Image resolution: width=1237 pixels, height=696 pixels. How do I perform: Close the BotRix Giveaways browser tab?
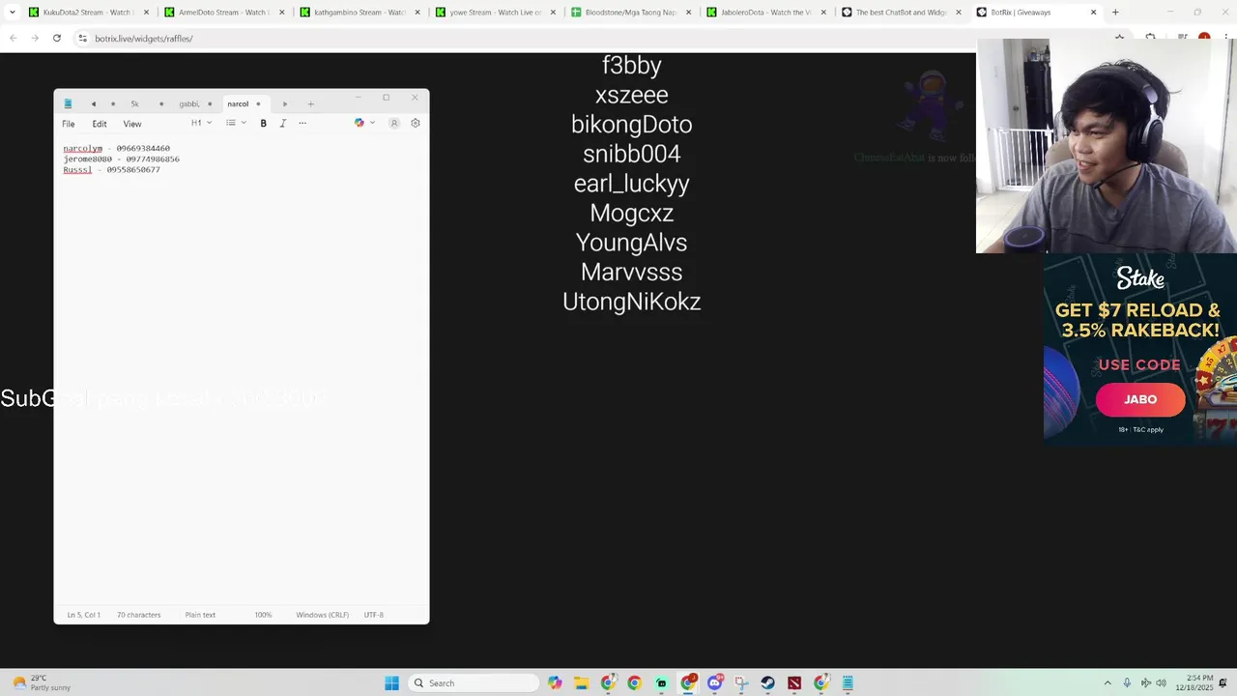click(1093, 13)
